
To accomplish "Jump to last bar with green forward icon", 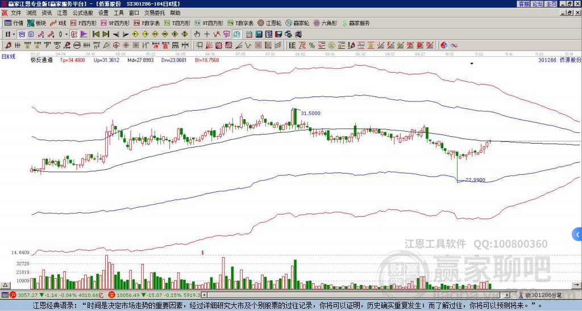I will (x=106, y=35).
